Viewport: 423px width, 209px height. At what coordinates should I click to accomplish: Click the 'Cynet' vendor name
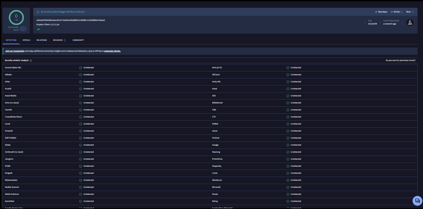[8, 124]
